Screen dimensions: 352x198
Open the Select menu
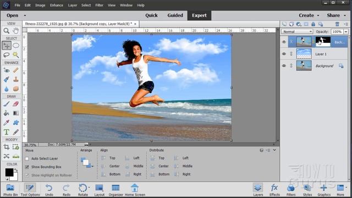[86, 5]
